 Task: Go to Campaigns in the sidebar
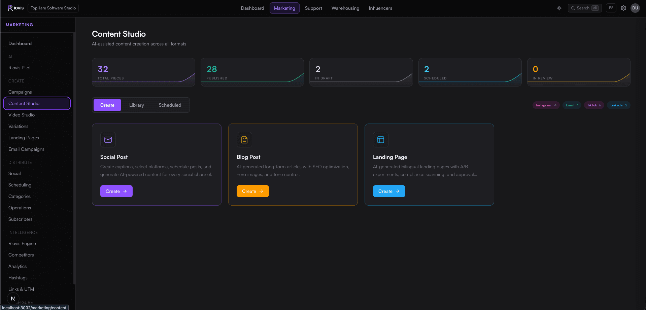[37, 92]
